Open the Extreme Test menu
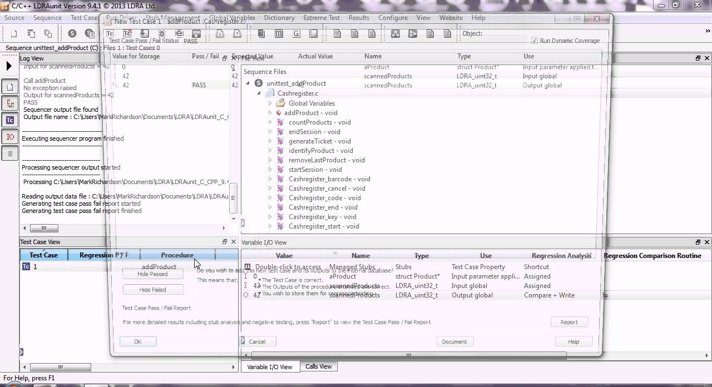The height and width of the screenshot is (387, 712). 322,18
